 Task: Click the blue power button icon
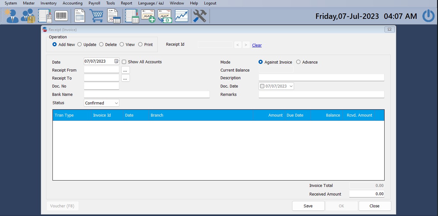tap(428, 16)
